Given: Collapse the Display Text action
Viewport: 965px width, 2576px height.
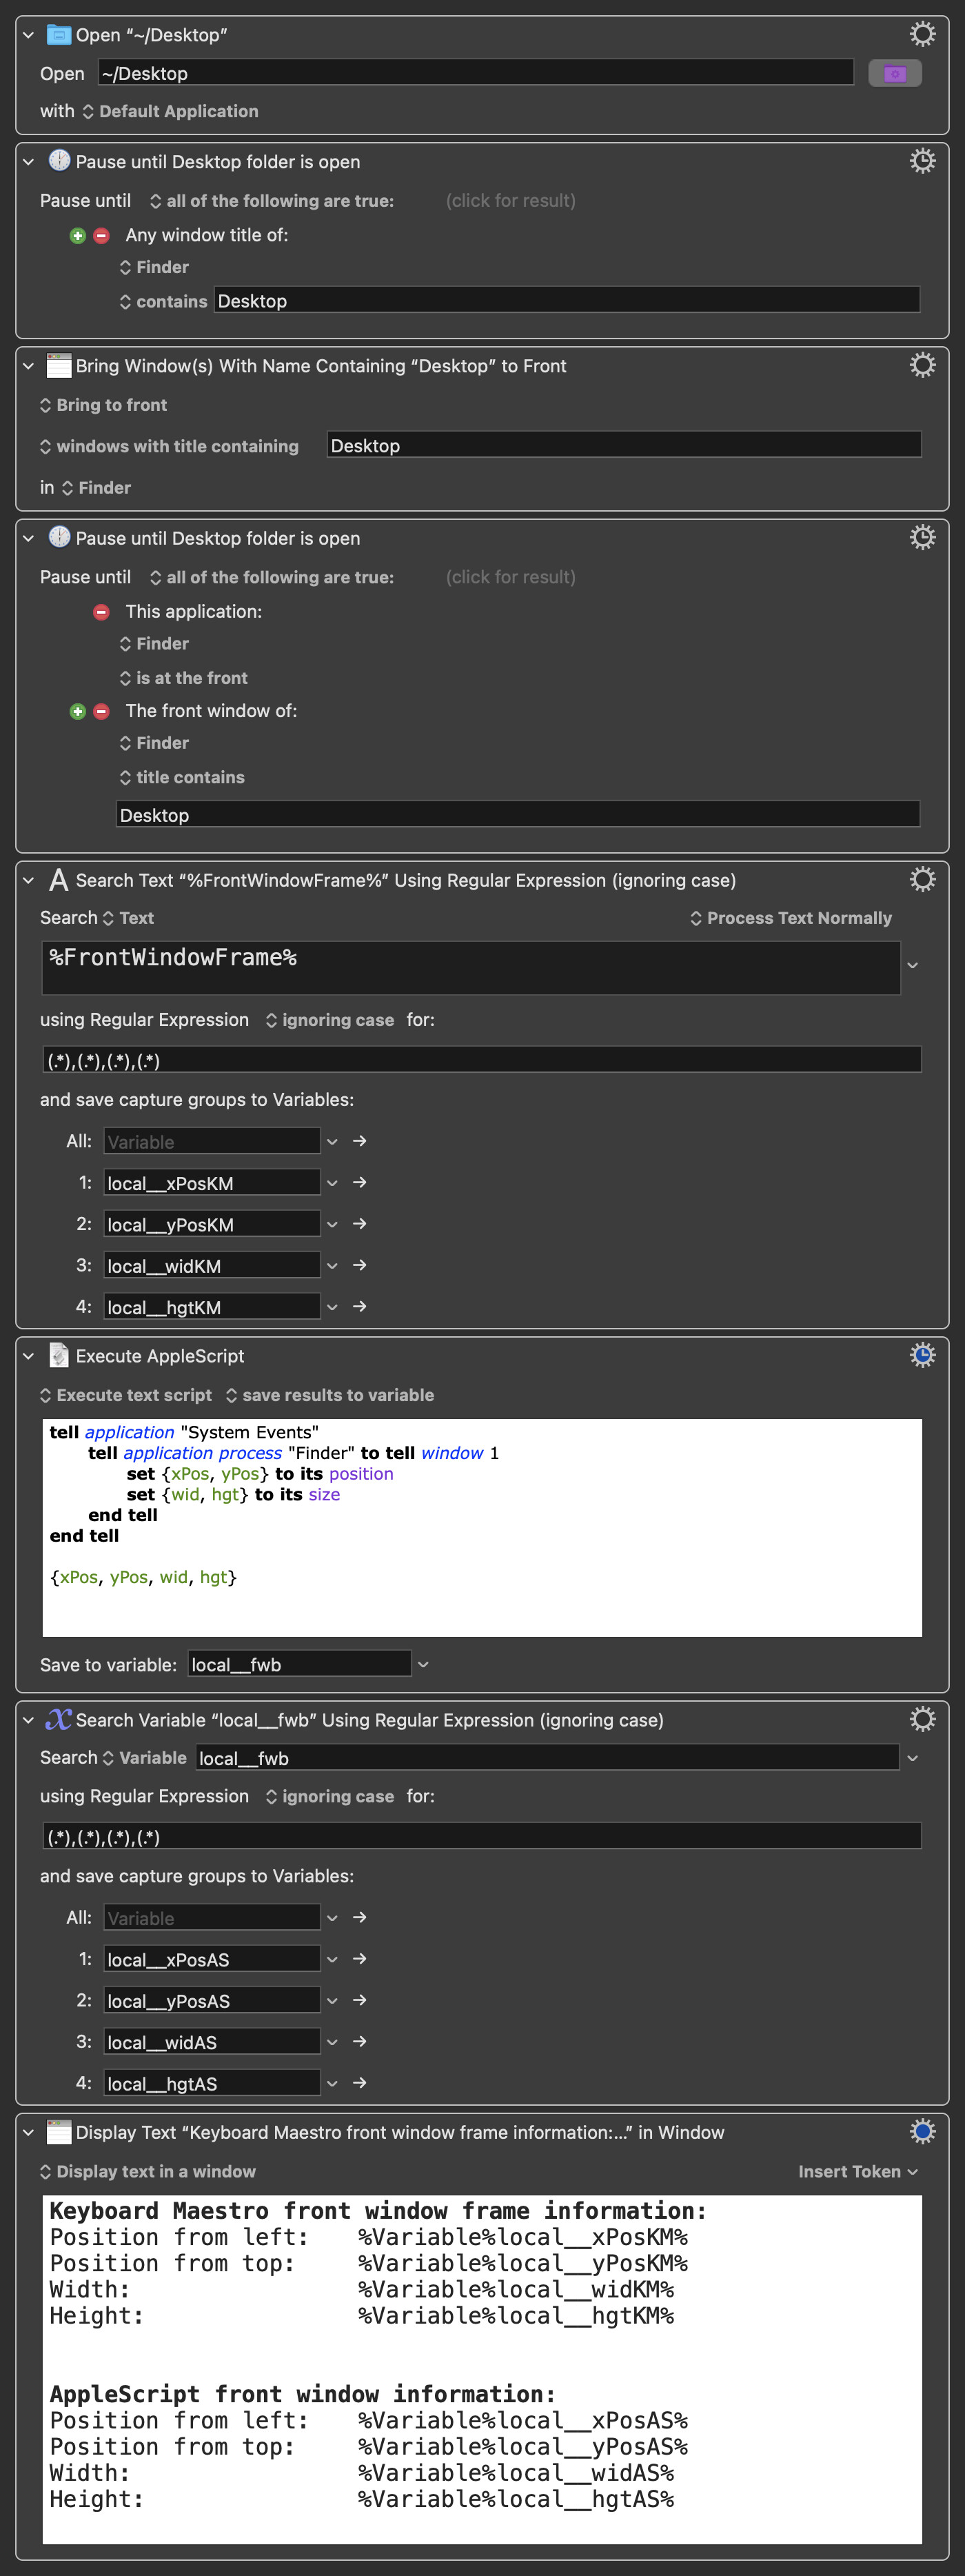Looking at the screenshot, I should coord(29,2132).
